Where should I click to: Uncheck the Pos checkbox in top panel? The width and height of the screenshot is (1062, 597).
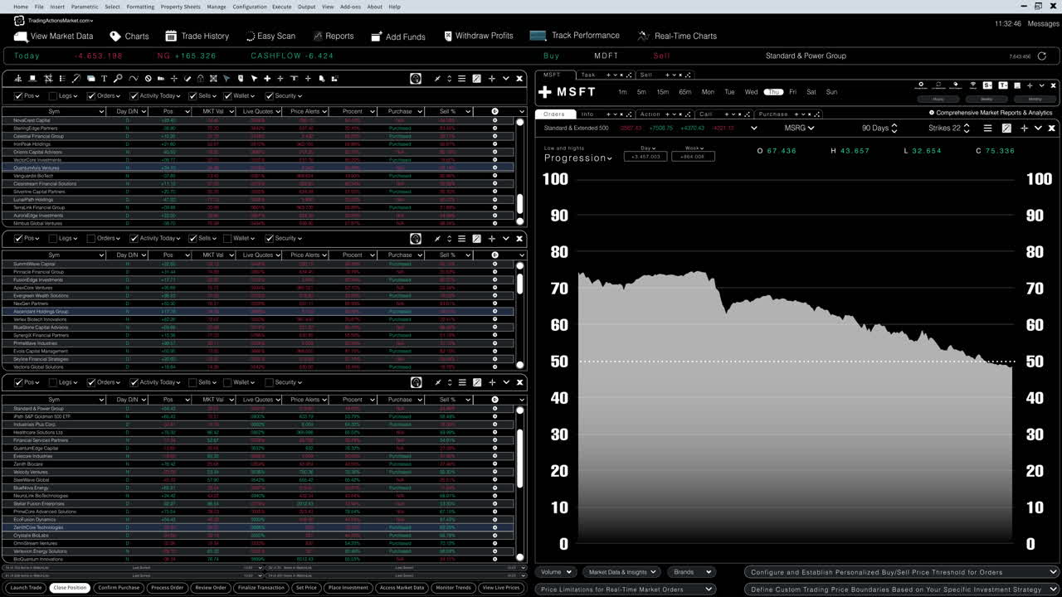point(18,96)
